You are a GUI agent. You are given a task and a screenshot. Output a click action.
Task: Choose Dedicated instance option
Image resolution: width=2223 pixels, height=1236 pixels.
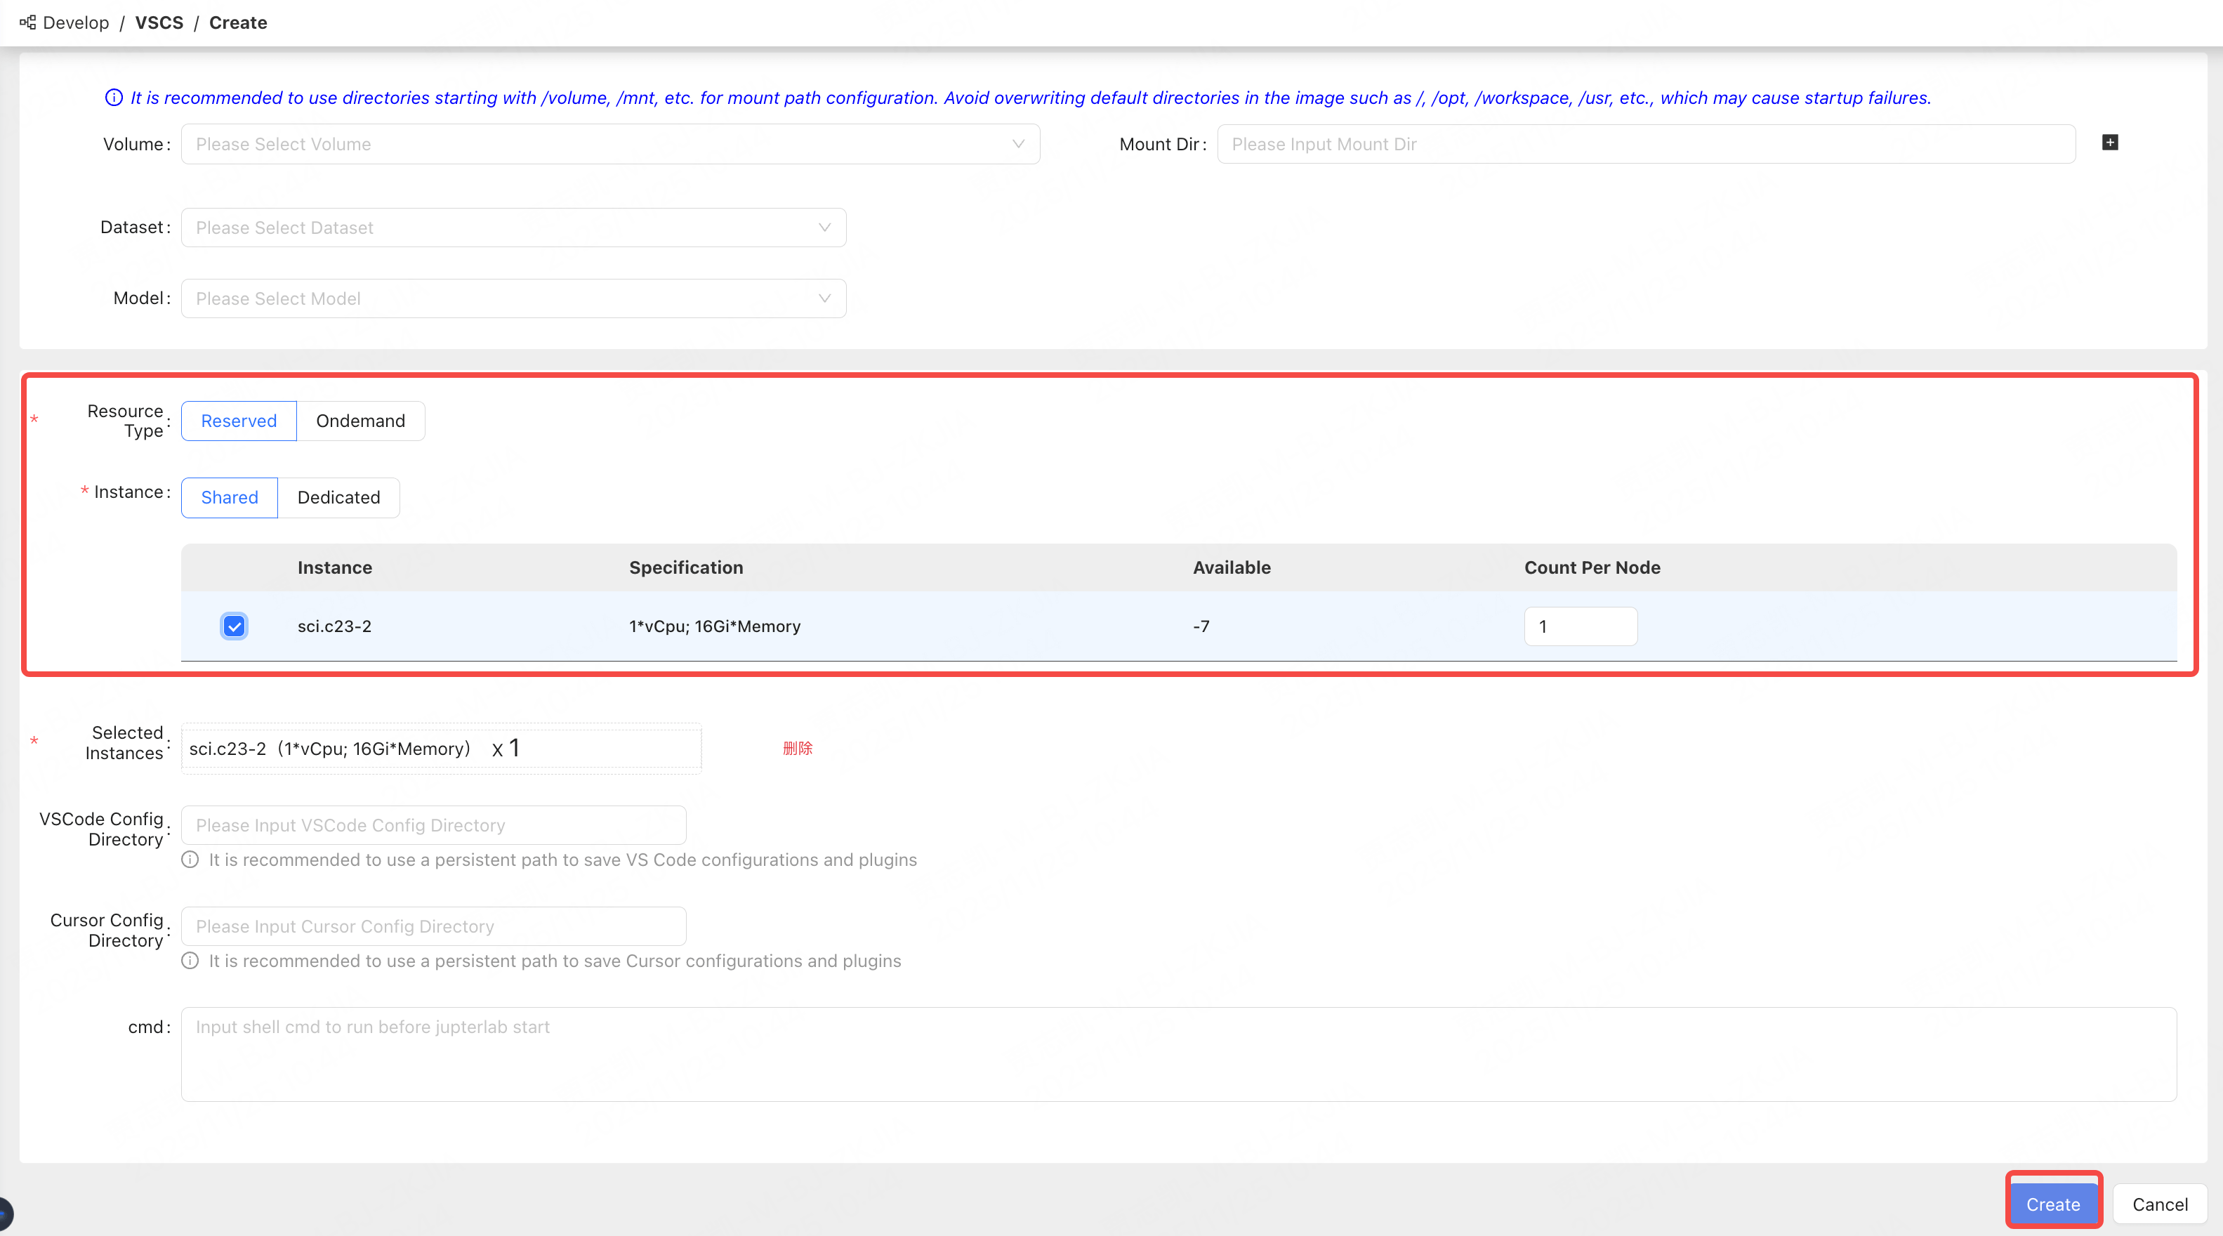[339, 498]
